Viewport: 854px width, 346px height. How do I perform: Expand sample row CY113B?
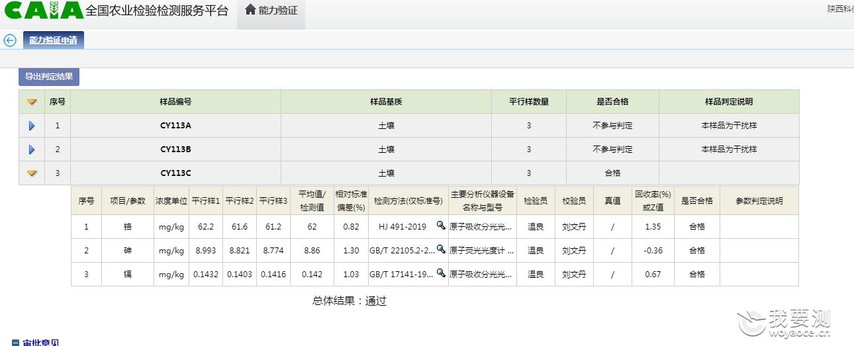(32, 150)
